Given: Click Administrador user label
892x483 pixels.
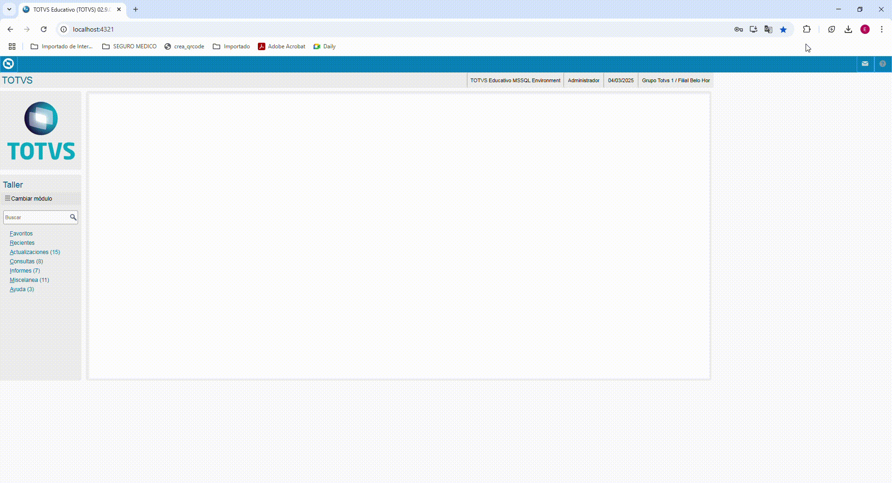Looking at the screenshot, I should click(584, 80).
